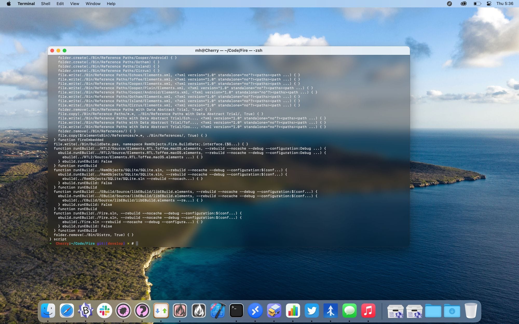Open Control Center in menu bar
This screenshot has height=324, width=519.
[x=489, y=4]
